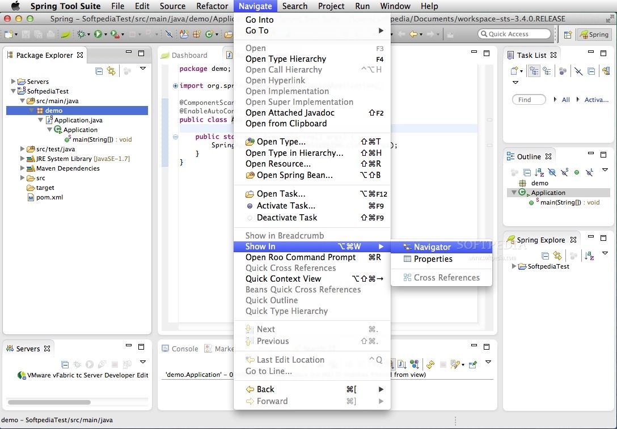Select Properties in Show In submenu

(x=441, y=259)
